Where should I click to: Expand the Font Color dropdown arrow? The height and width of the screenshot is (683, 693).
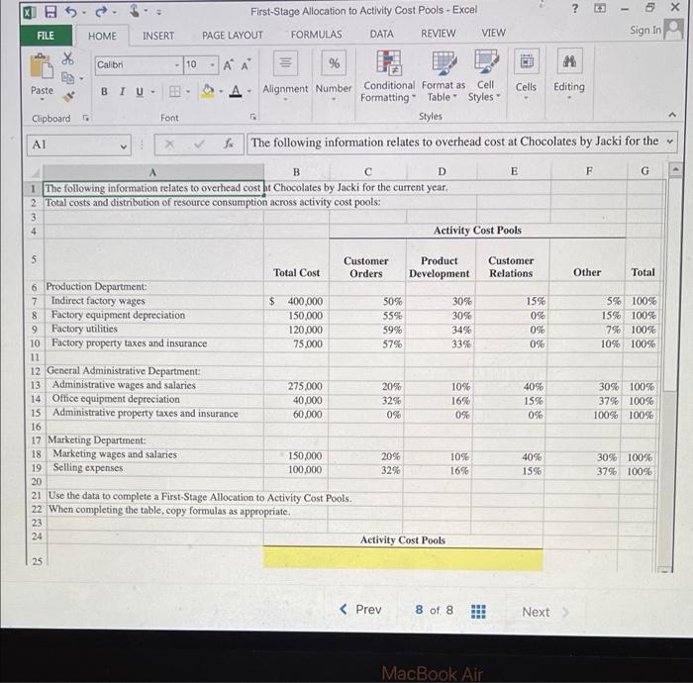coord(248,91)
